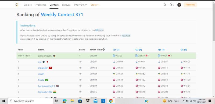This screenshot has height=104, width=215.
Task: View uwi's Q4 Java solution icon
Action: [182, 62]
